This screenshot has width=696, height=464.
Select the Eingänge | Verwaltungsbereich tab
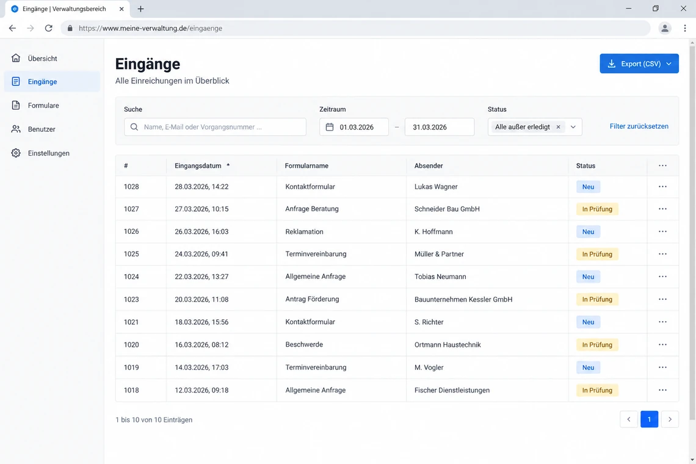(68, 9)
